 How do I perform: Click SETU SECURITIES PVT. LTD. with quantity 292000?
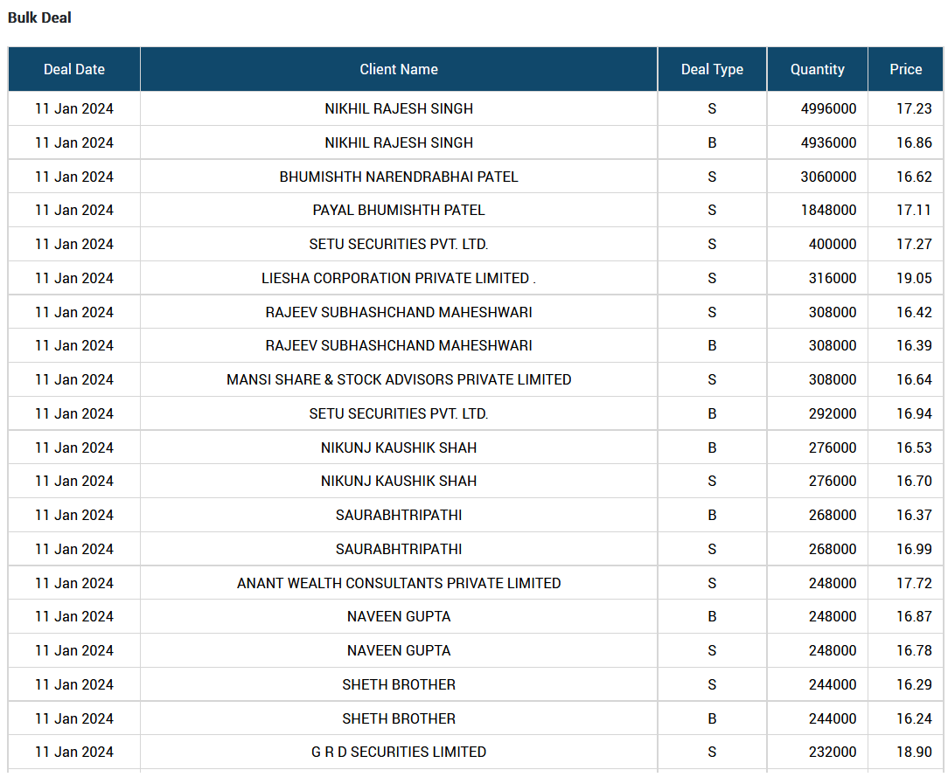tap(399, 413)
